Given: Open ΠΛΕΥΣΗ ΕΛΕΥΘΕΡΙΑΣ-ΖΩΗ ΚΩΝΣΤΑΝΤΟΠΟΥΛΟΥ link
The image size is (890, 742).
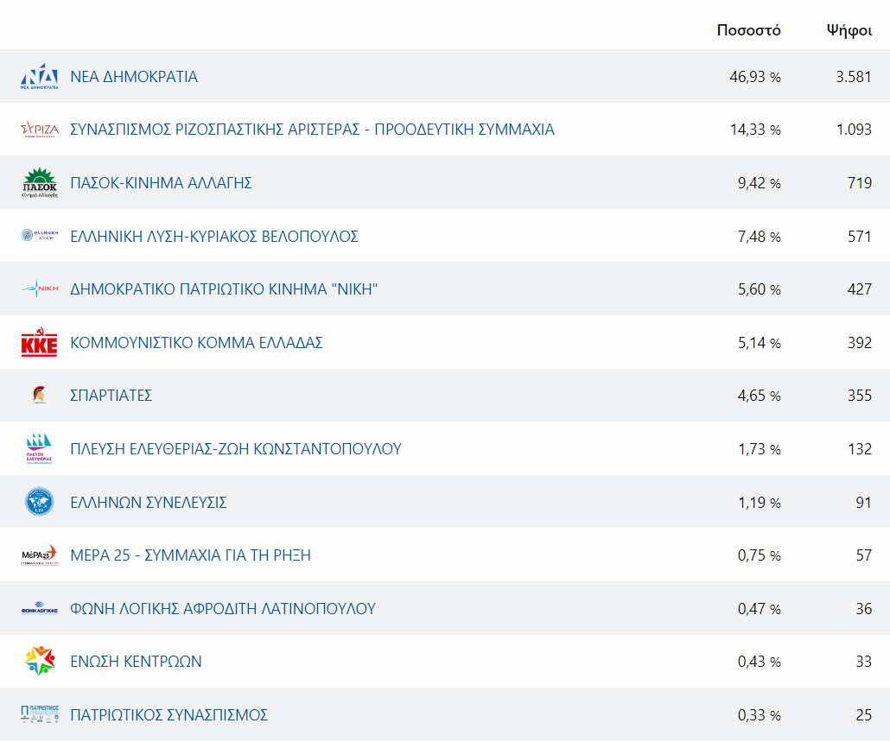Looking at the screenshot, I should pyautogui.click(x=236, y=448).
